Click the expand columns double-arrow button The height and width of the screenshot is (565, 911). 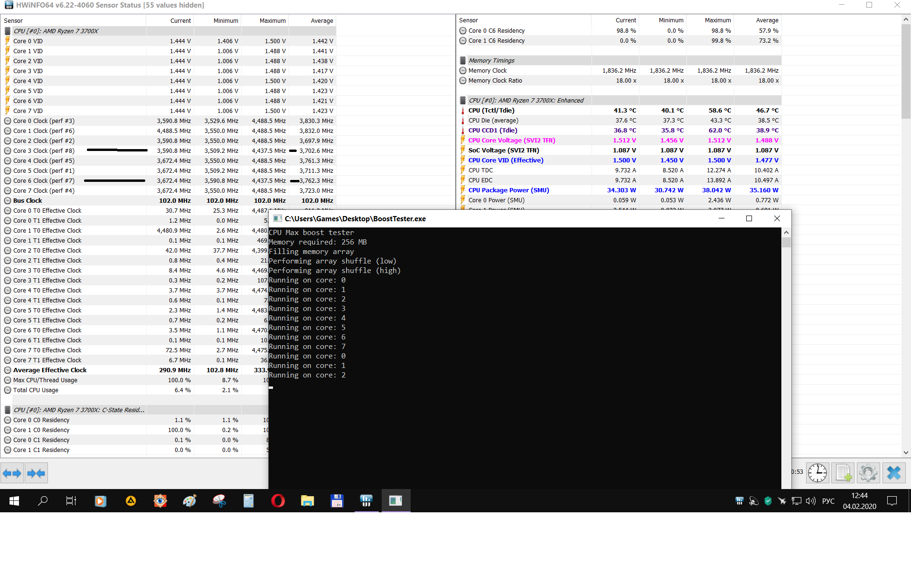[12, 473]
